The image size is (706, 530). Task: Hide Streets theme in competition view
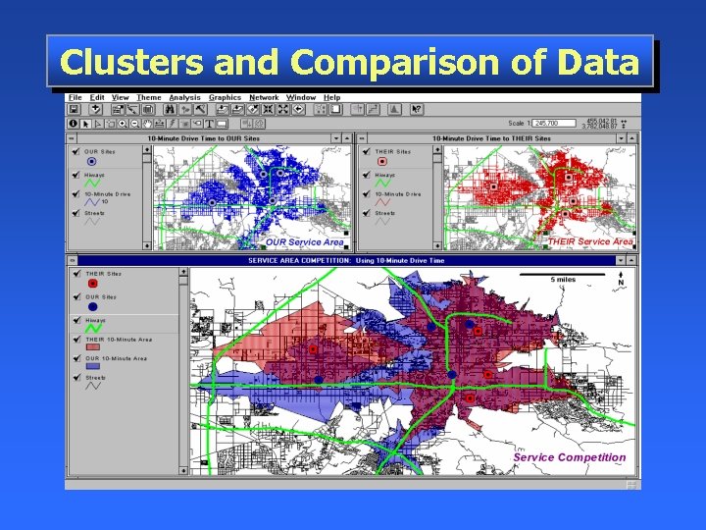pos(77,377)
